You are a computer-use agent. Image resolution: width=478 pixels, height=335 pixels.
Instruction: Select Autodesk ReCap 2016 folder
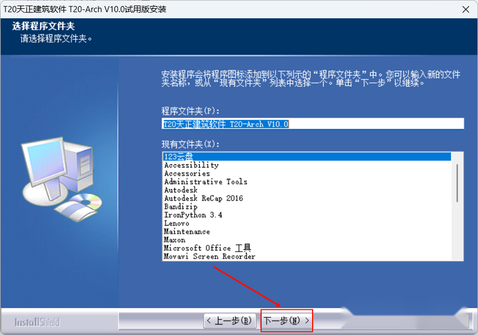(x=203, y=198)
